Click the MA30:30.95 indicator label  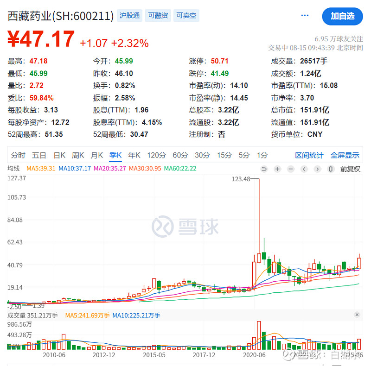(x=145, y=168)
